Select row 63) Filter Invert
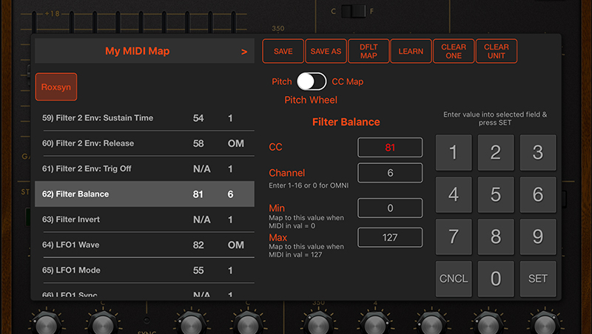Viewport: 592px width, 334px height. (x=144, y=219)
